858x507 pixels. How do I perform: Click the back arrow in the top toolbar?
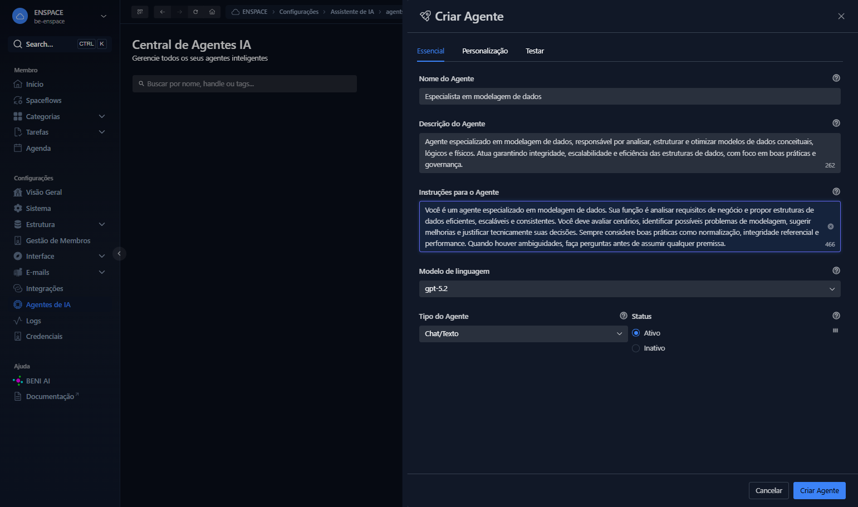pyautogui.click(x=162, y=12)
